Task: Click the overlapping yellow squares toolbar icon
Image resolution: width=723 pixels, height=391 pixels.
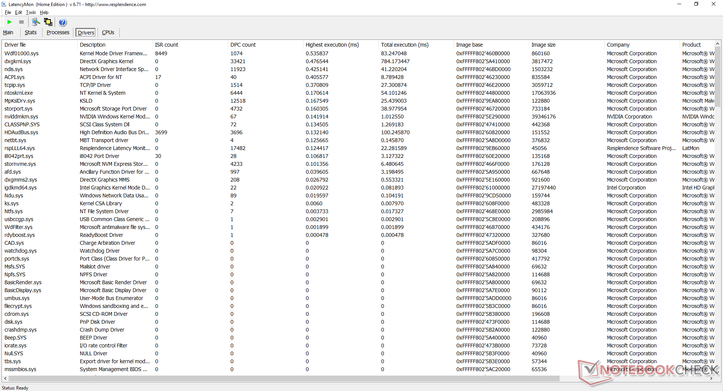Action: click(48, 22)
